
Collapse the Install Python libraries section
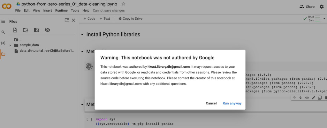pos(82,35)
